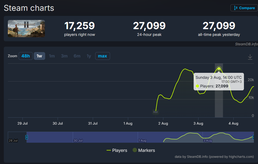Toggle the Markers series in legend
This screenshot has height=164, width=258.
tap(144, 150)
